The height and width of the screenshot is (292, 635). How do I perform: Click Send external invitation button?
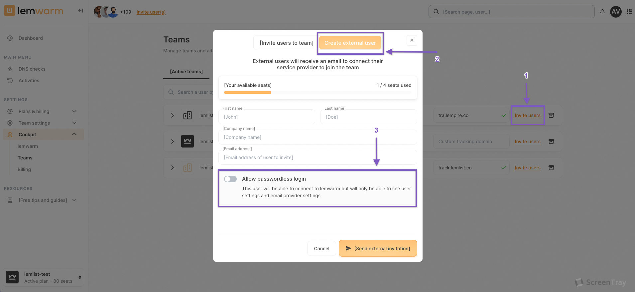(x=378, y=249)
